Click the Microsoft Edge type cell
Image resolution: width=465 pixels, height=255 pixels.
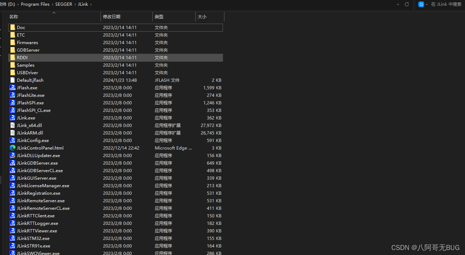click(x=173, y=148)
